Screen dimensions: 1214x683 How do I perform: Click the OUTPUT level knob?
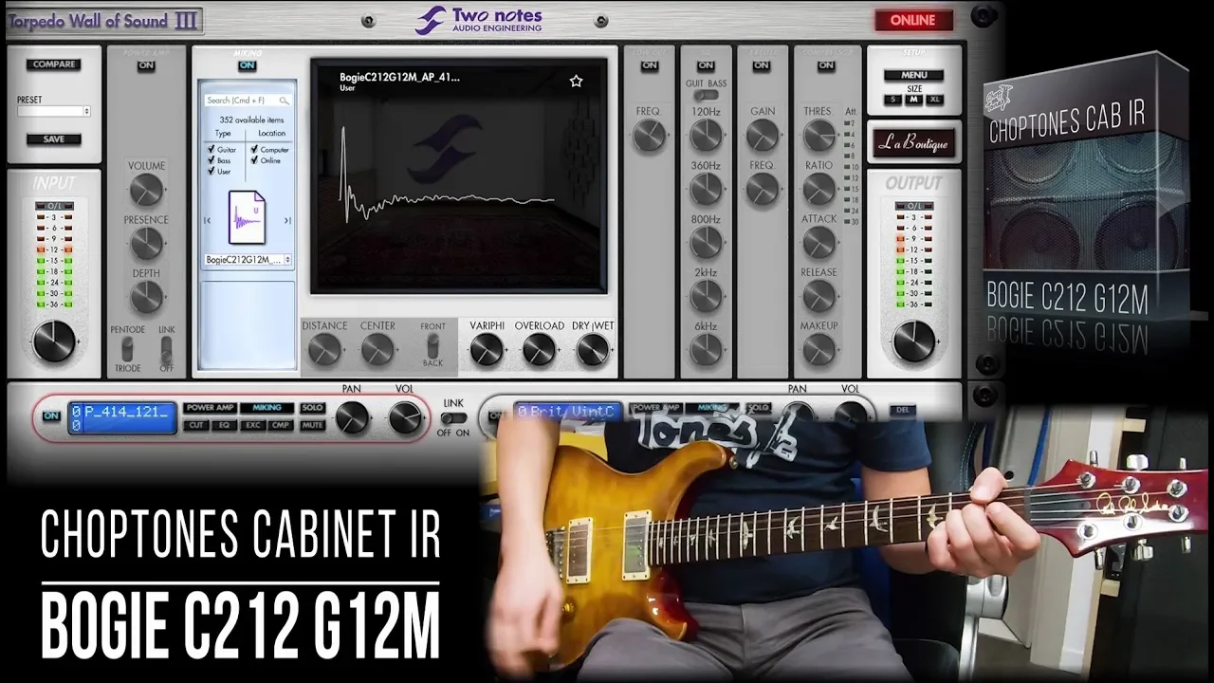[x=913, y=341]
